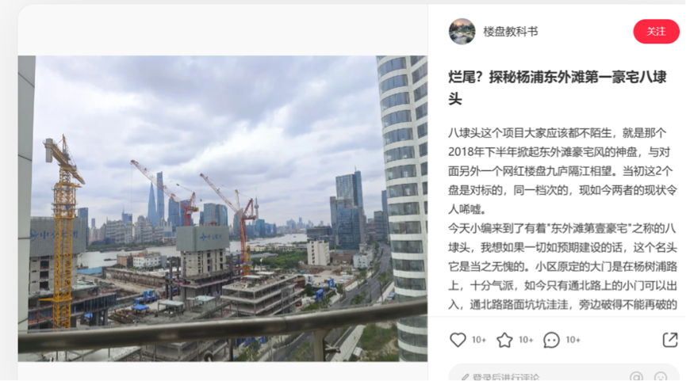Click the paragraph beginning 今天小编来到了

(562, 266)
